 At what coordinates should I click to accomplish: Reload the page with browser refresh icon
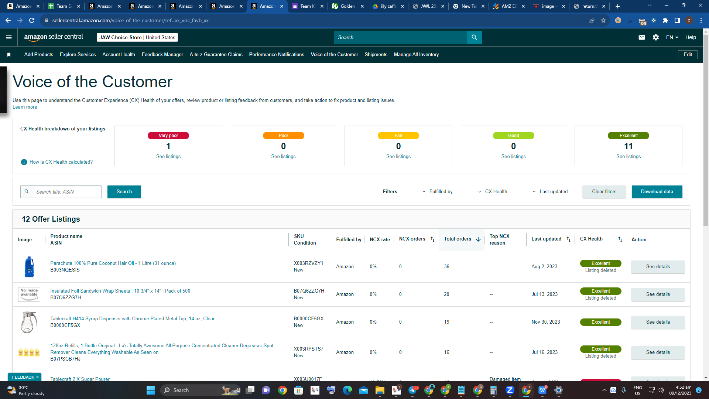pos(32,21)
